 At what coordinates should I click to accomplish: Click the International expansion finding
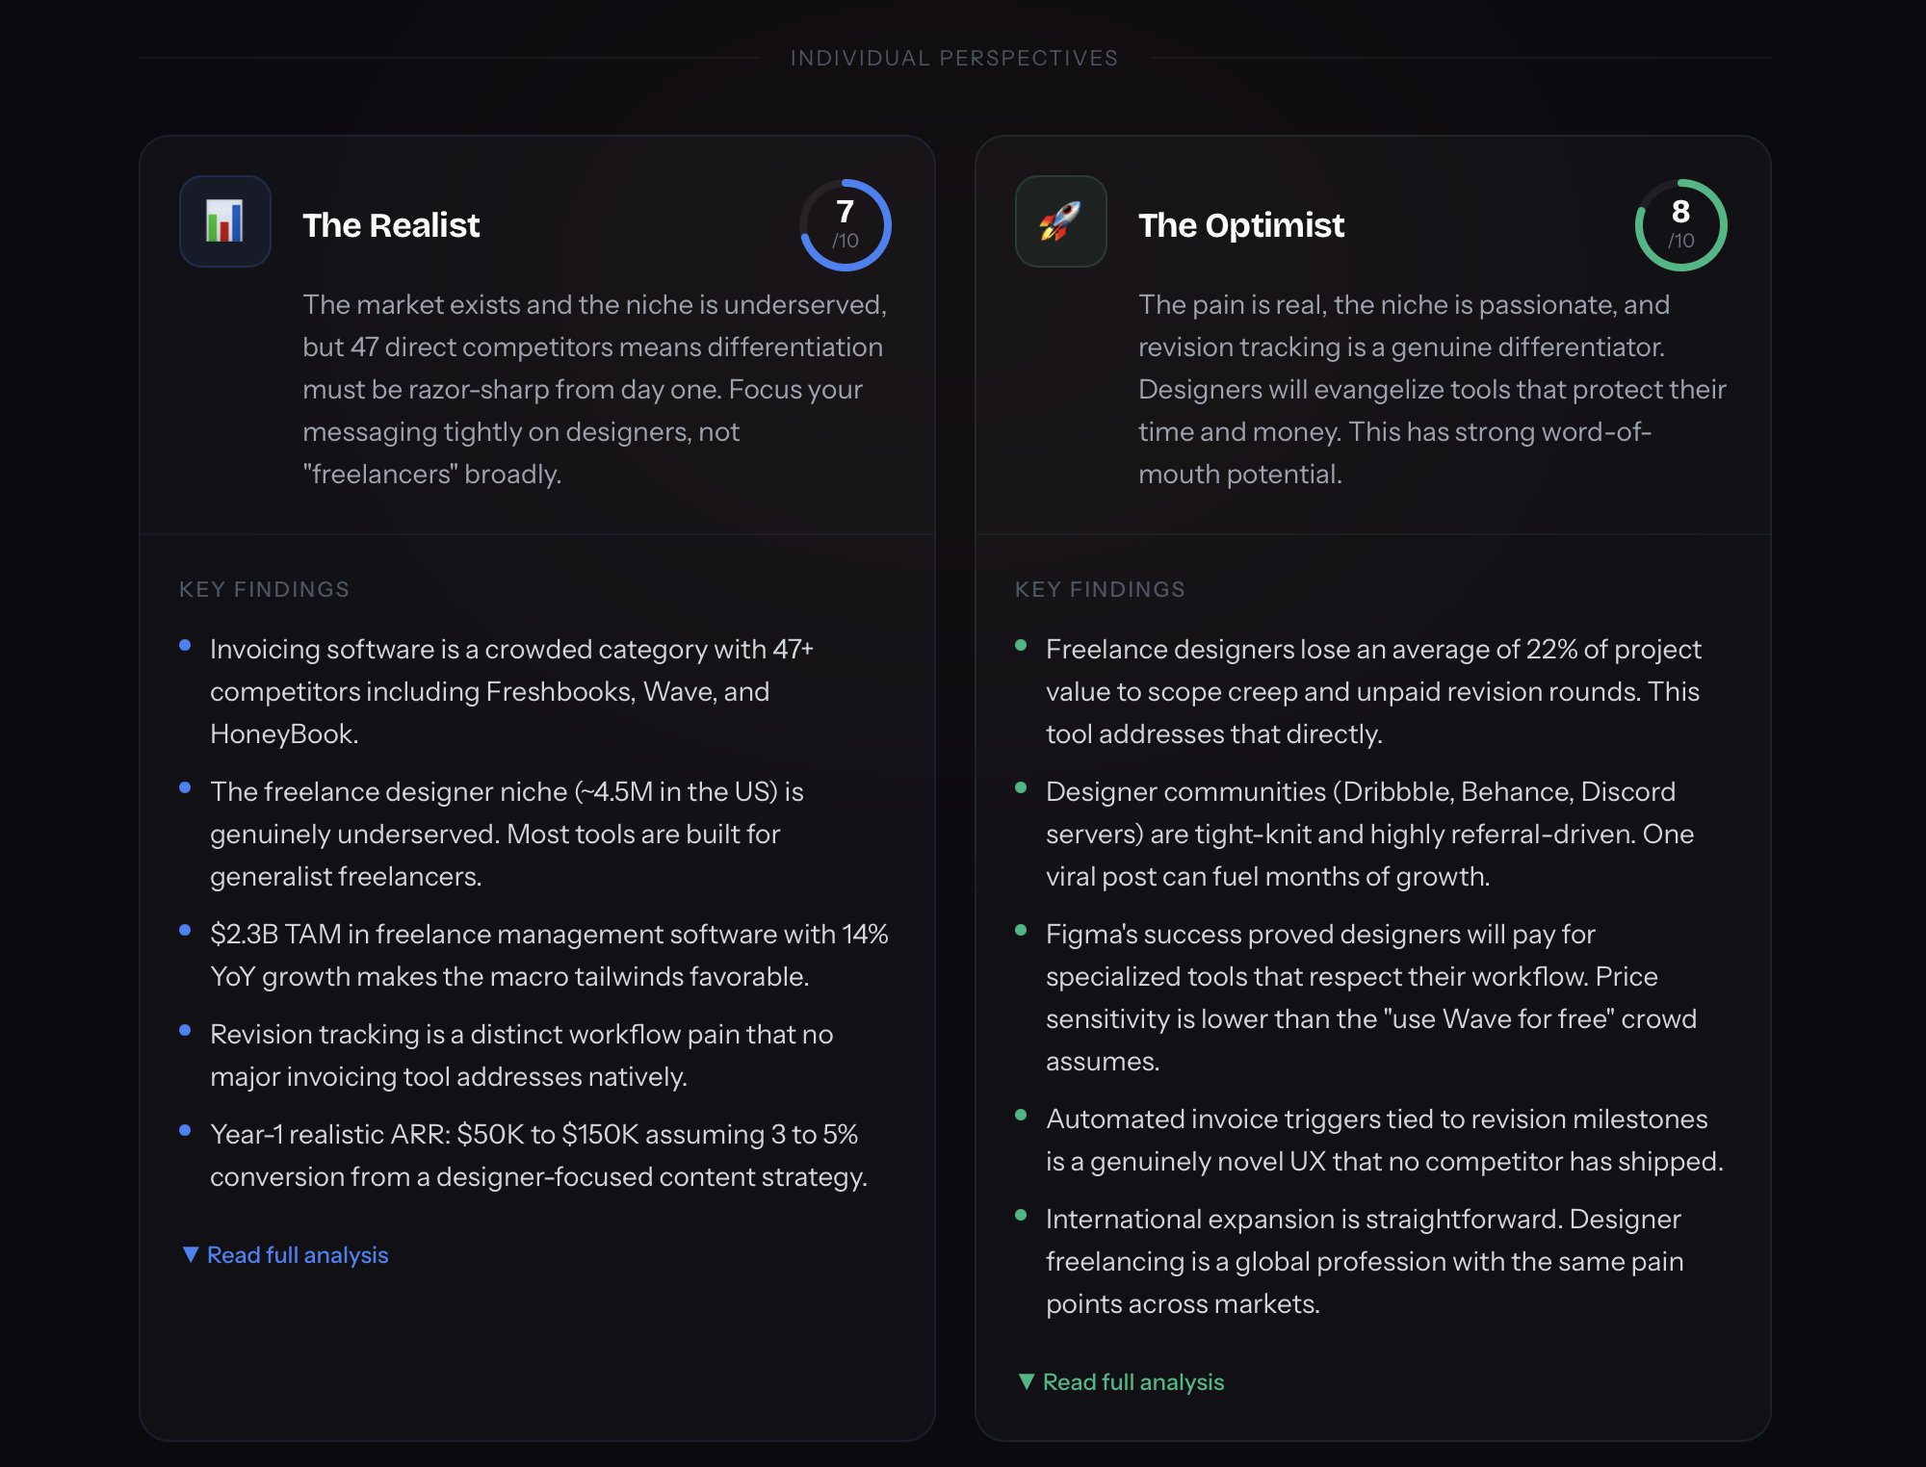pos(1364,1261)
